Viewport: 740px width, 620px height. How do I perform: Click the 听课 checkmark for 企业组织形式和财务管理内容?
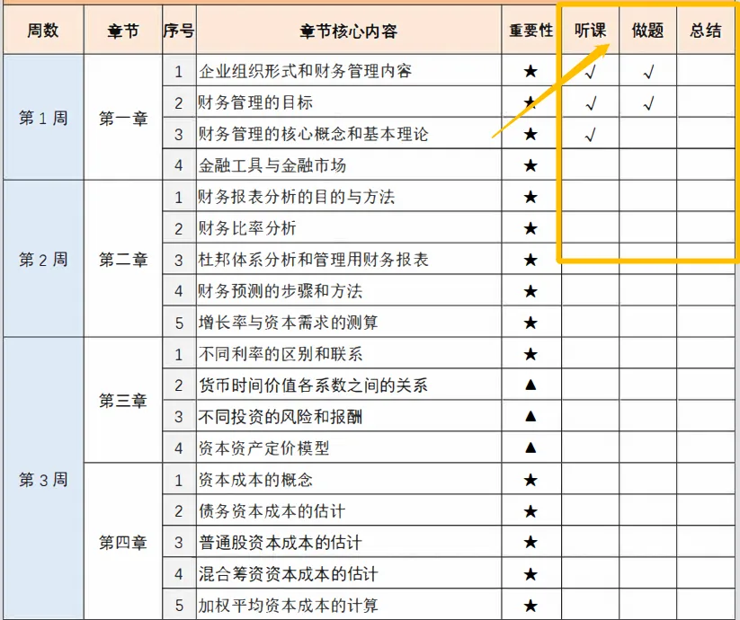(x=591, y=72)
